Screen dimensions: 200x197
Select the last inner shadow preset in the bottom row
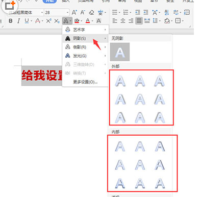tap(160, 183)
